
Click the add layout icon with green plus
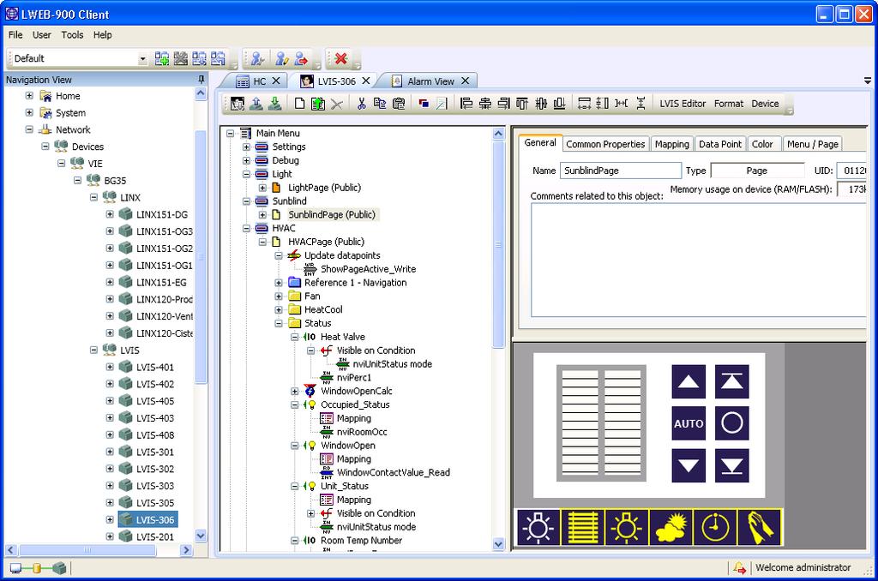[x=162, y=58]
